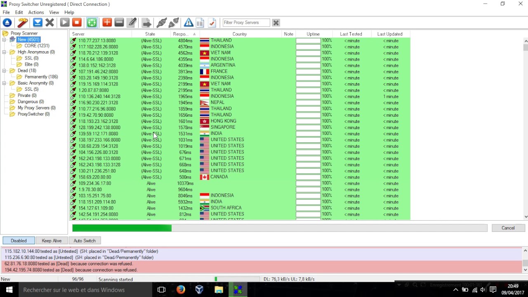Open the magic wand wizard toolbar icon
Viewport: 528px width, 297px height.
pyautogui.click(x=23, y=23)
